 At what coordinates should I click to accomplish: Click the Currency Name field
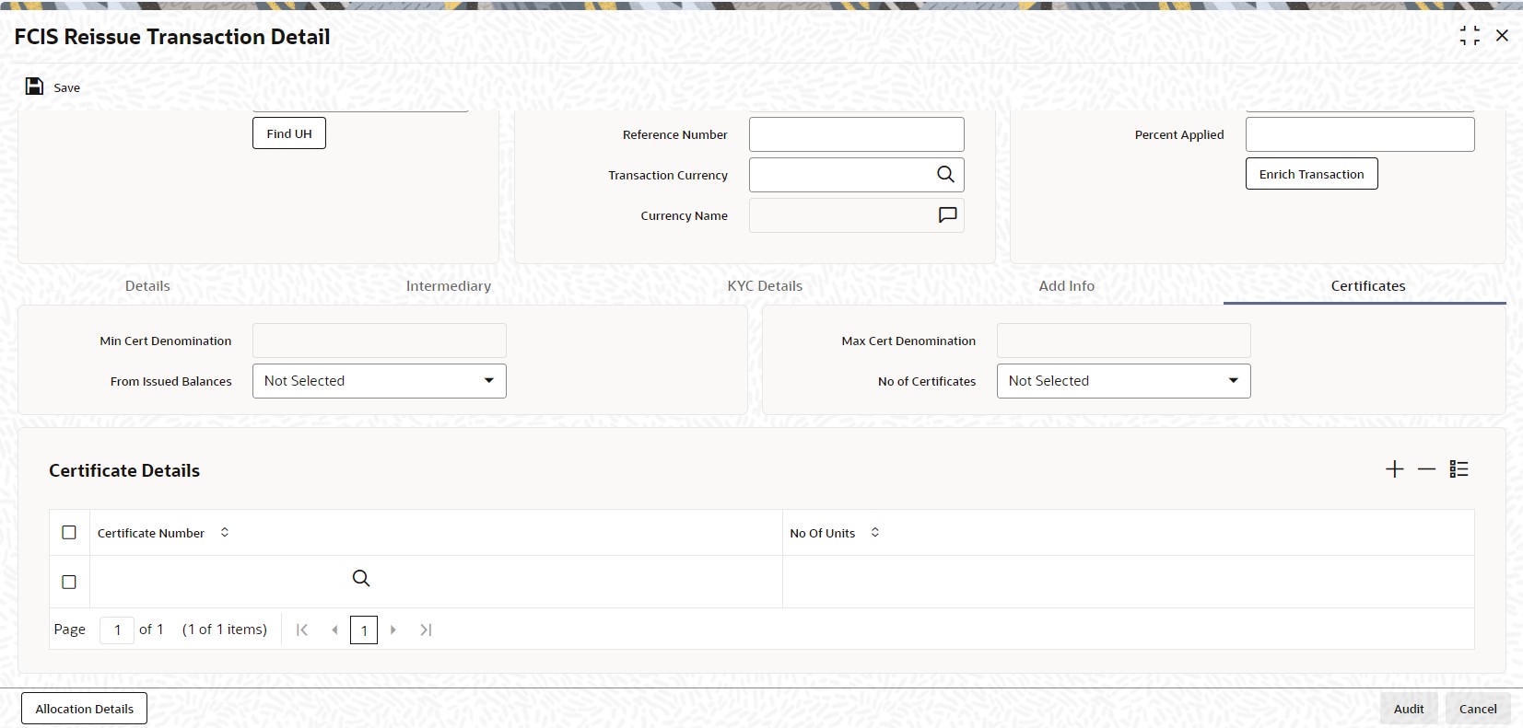tap(857, 215)
